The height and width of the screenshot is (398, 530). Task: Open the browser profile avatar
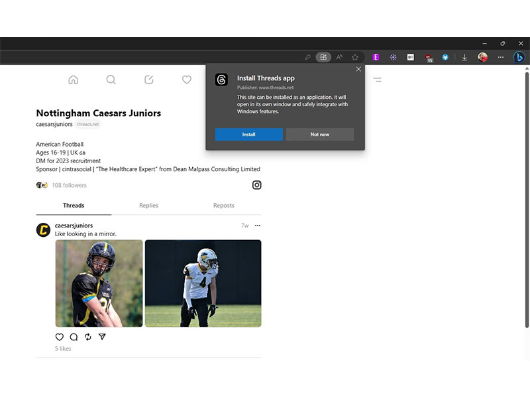click(x=483, y=57)
